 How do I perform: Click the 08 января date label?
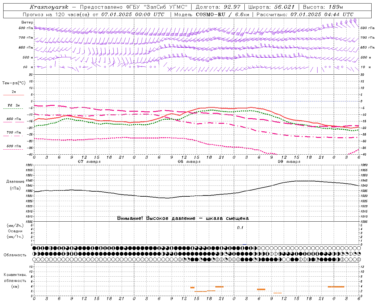[x=189, y=161]
